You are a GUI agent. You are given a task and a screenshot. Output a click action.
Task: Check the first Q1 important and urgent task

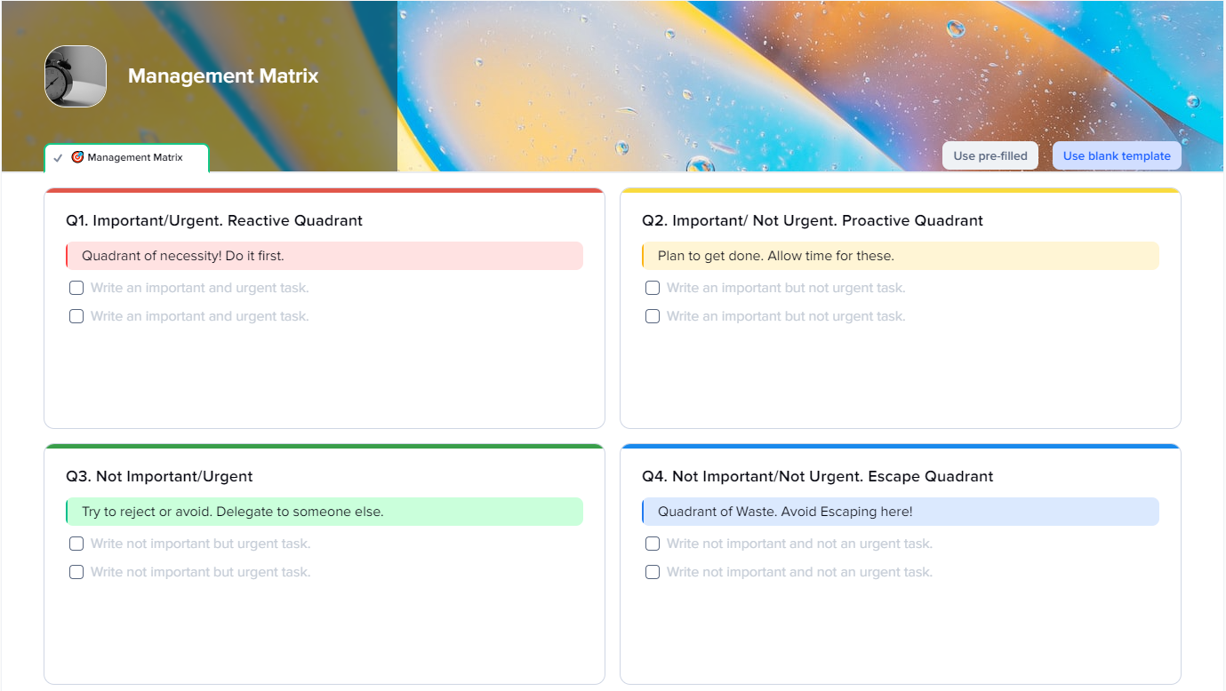76,288
